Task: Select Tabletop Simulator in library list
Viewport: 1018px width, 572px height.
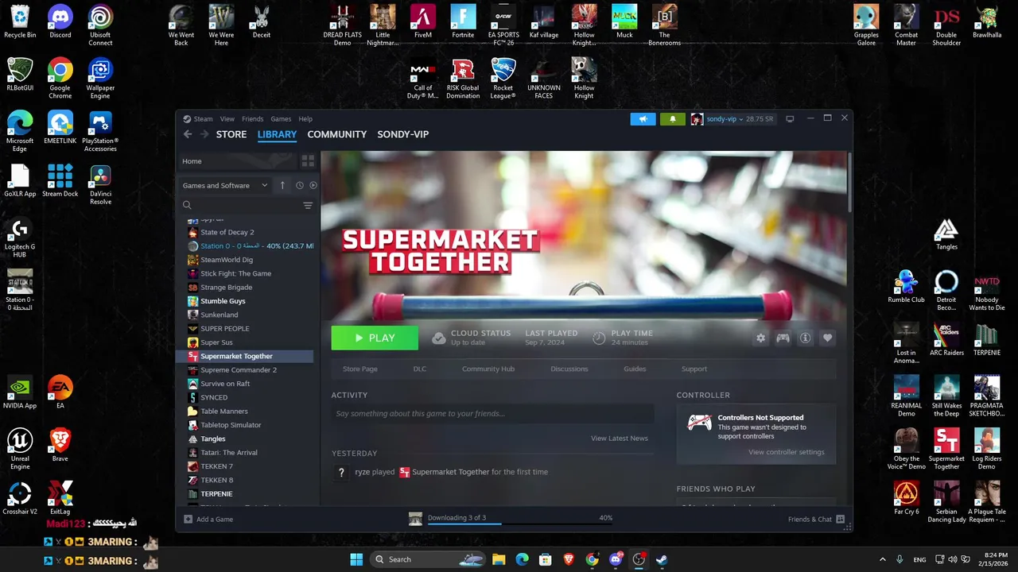Action: tap(231, 425)
